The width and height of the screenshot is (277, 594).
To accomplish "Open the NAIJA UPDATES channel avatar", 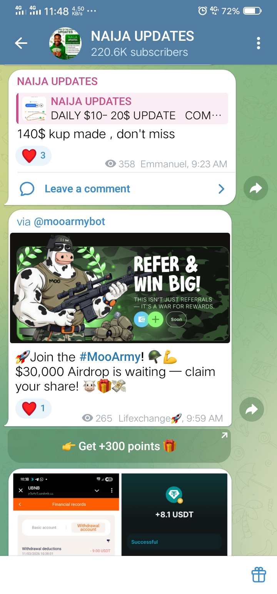I will pos(65,43).
